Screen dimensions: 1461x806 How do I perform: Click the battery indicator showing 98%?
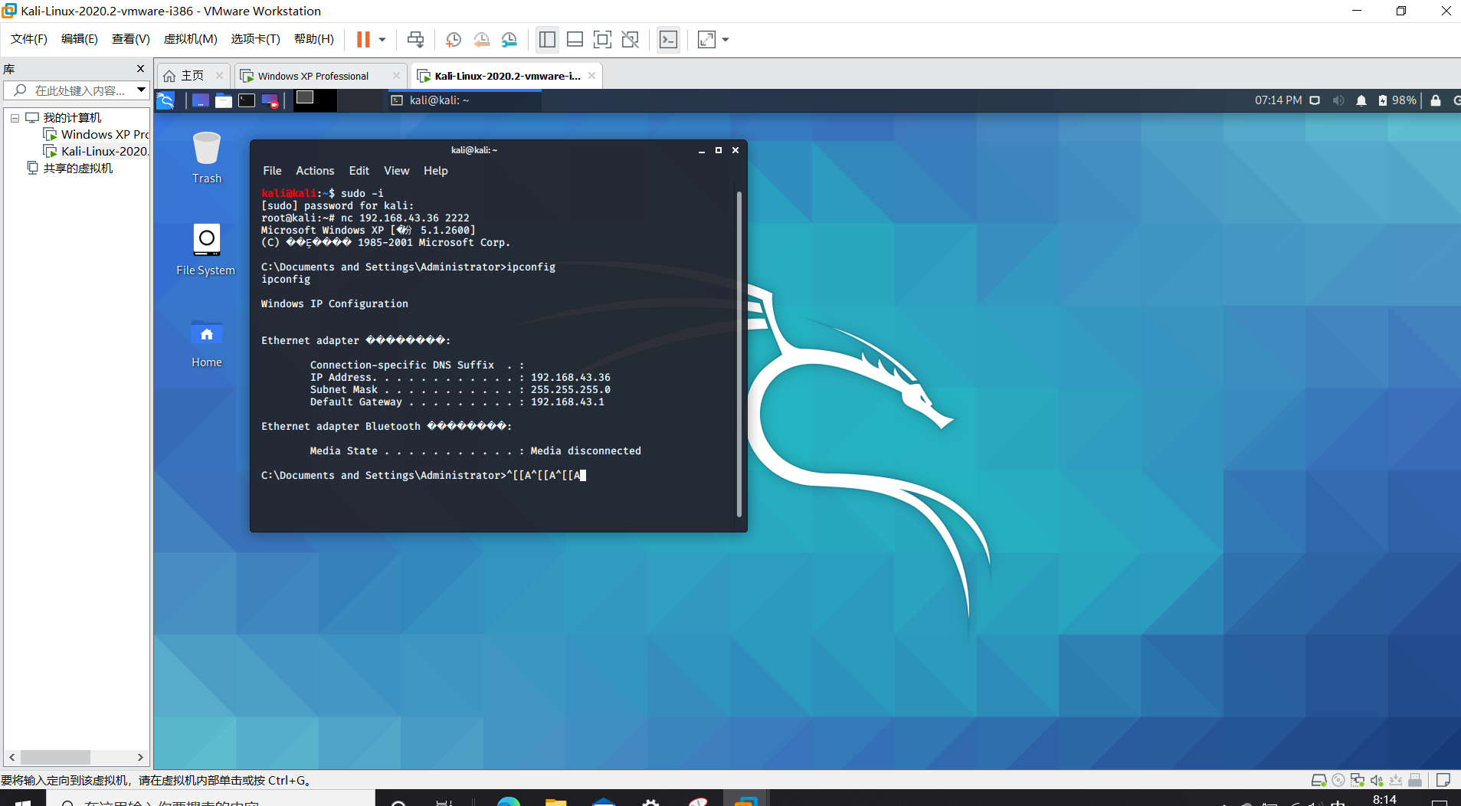click(x=1397, y=100)
